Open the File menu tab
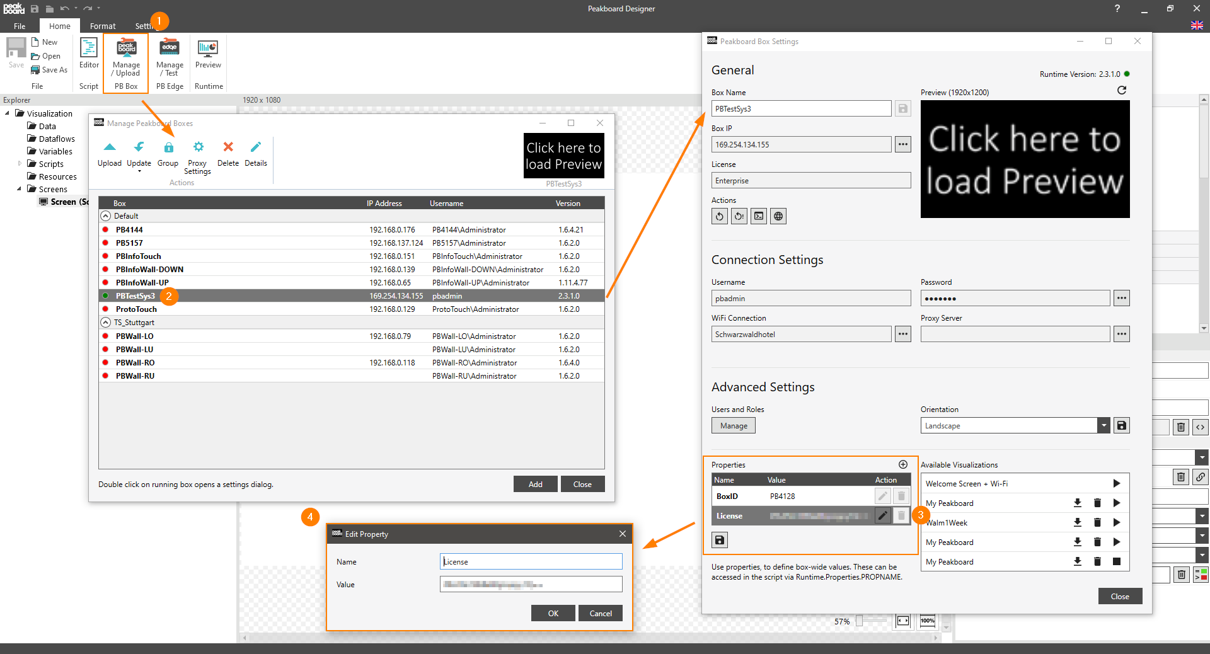The image size is (1210, 654). click(x=20, y=26)
